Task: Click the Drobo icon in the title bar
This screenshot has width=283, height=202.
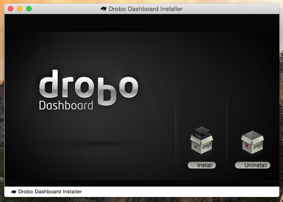Action: coord(103,9)
